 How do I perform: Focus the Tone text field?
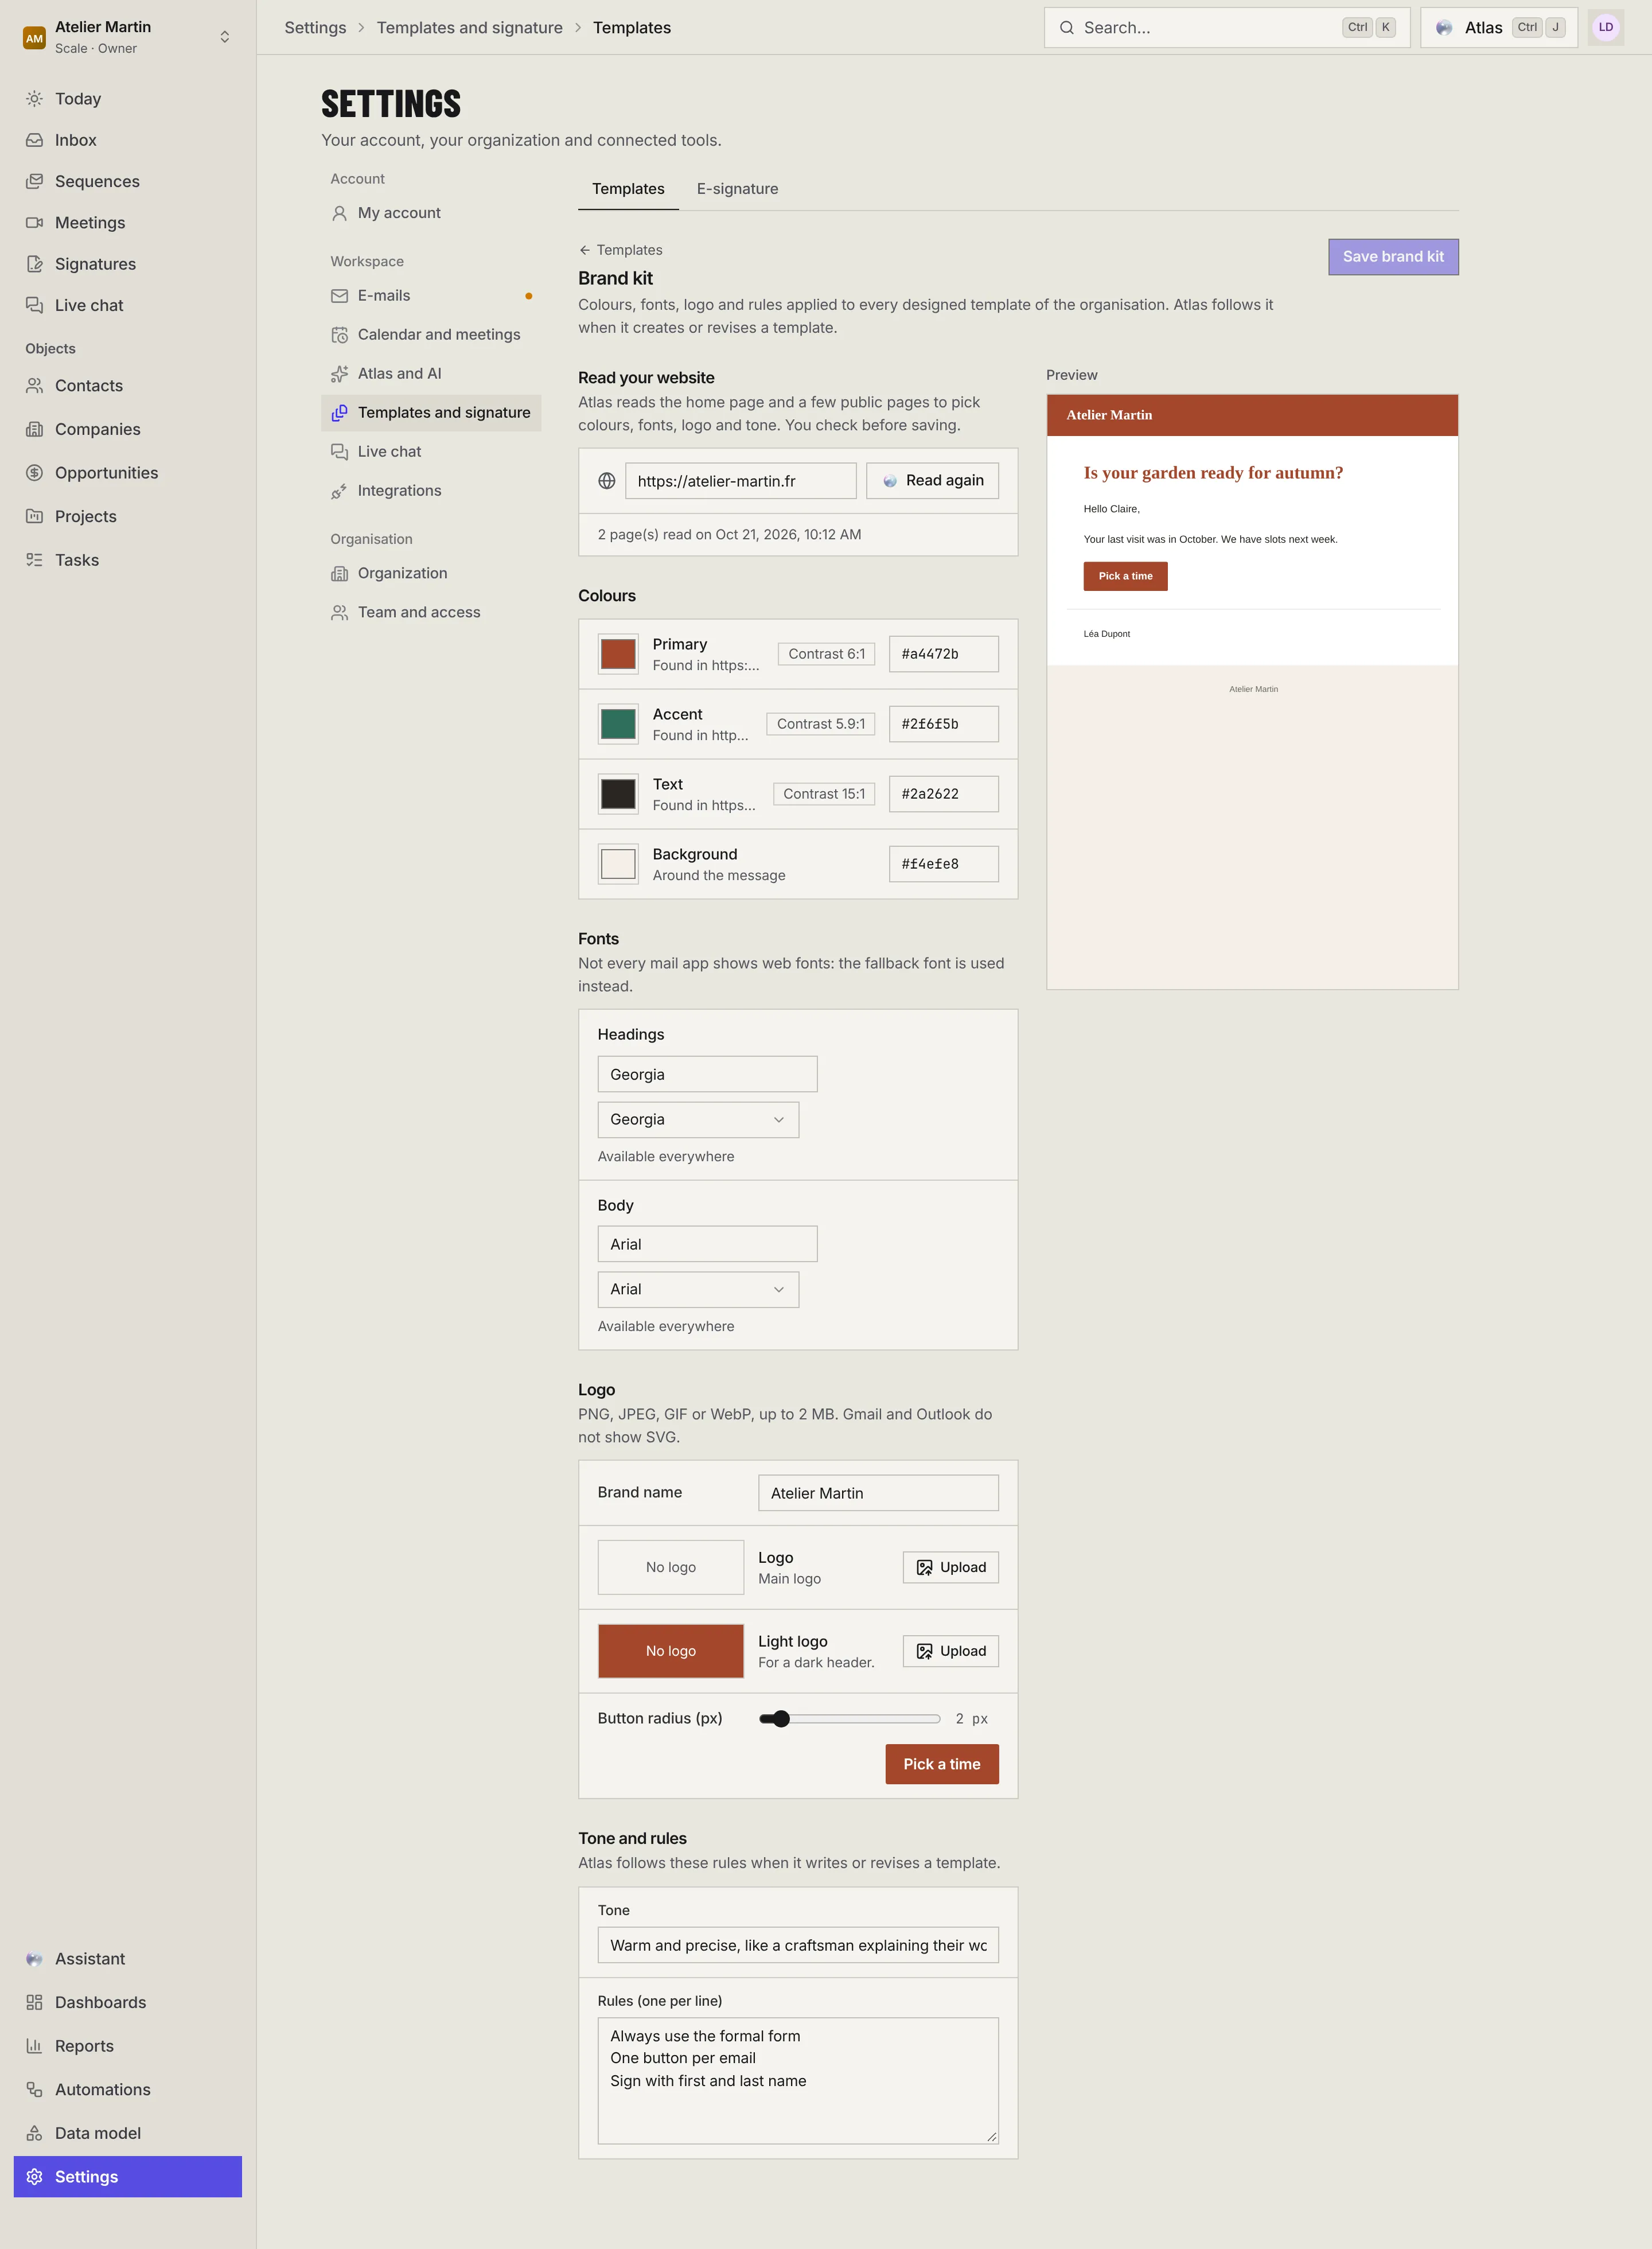(798, 1945)
